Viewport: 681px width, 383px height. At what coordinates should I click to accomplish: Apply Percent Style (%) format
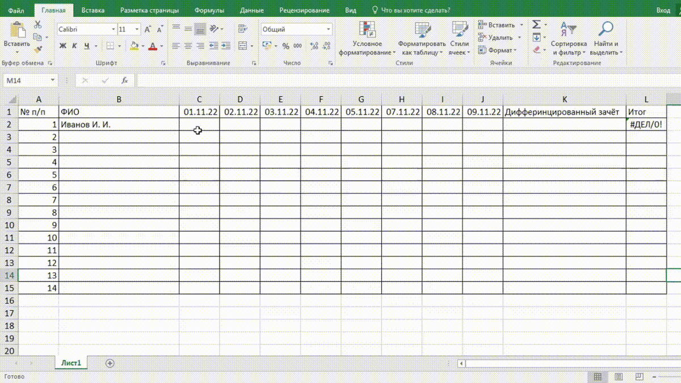(285, 46)
